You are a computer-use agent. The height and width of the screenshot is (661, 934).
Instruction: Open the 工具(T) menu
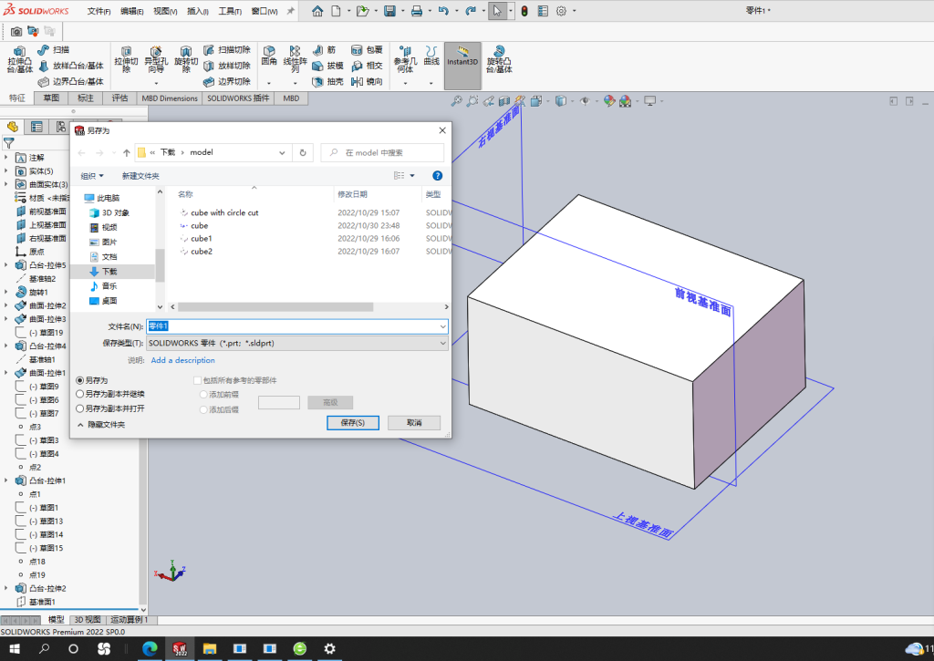[x=230, y=11]
